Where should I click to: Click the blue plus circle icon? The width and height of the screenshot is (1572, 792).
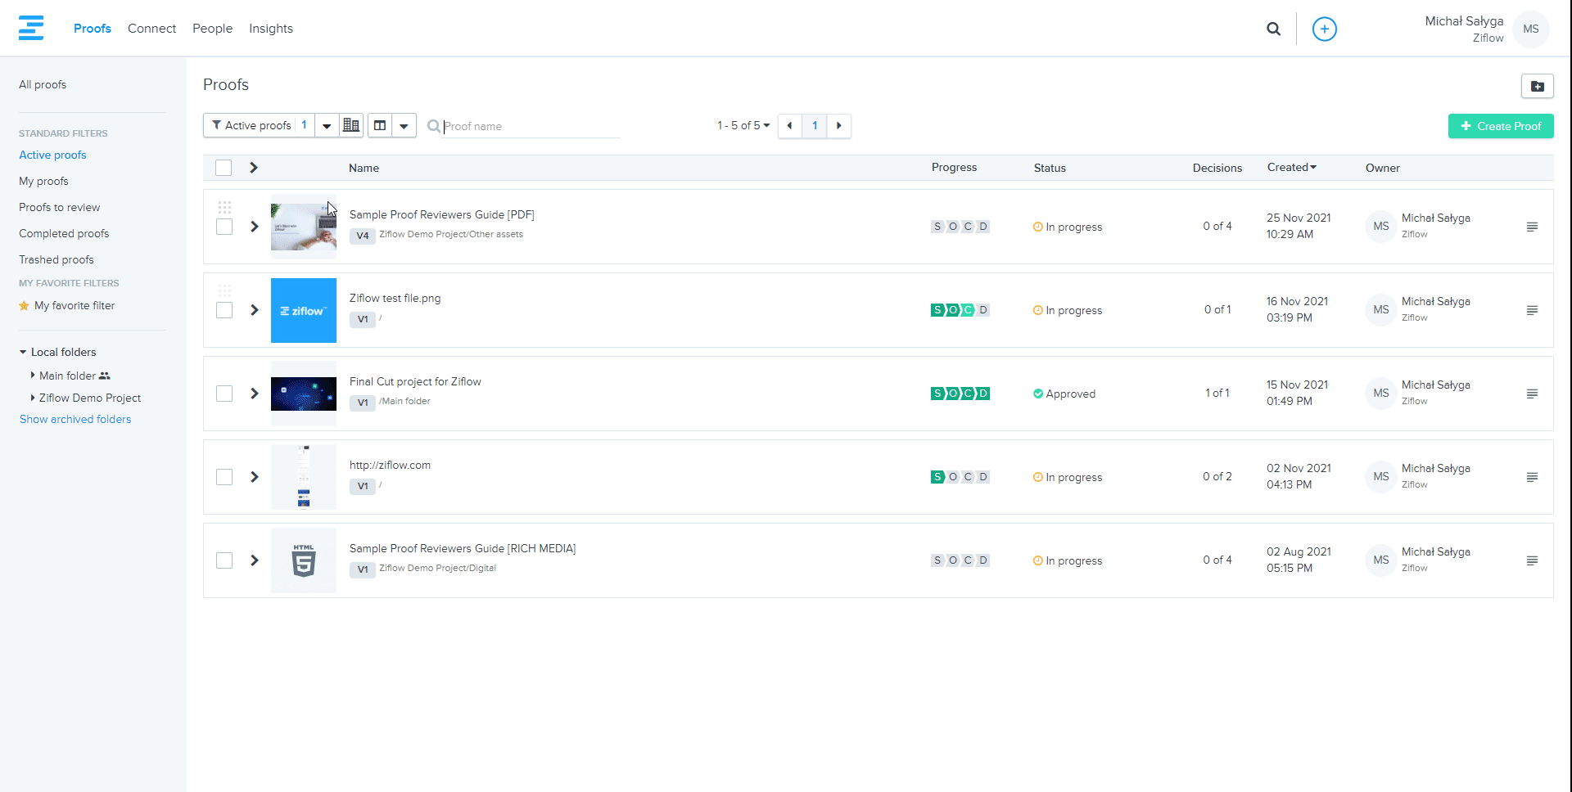pyautogui.click(x=1324, y=29)
